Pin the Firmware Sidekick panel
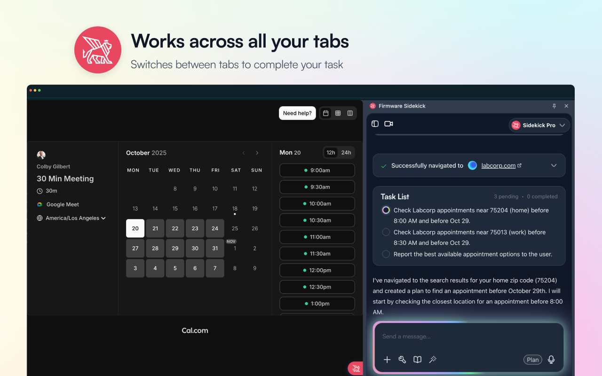Image resolution: width=602 pixels, height=376 pixels. tap(554, 106)
